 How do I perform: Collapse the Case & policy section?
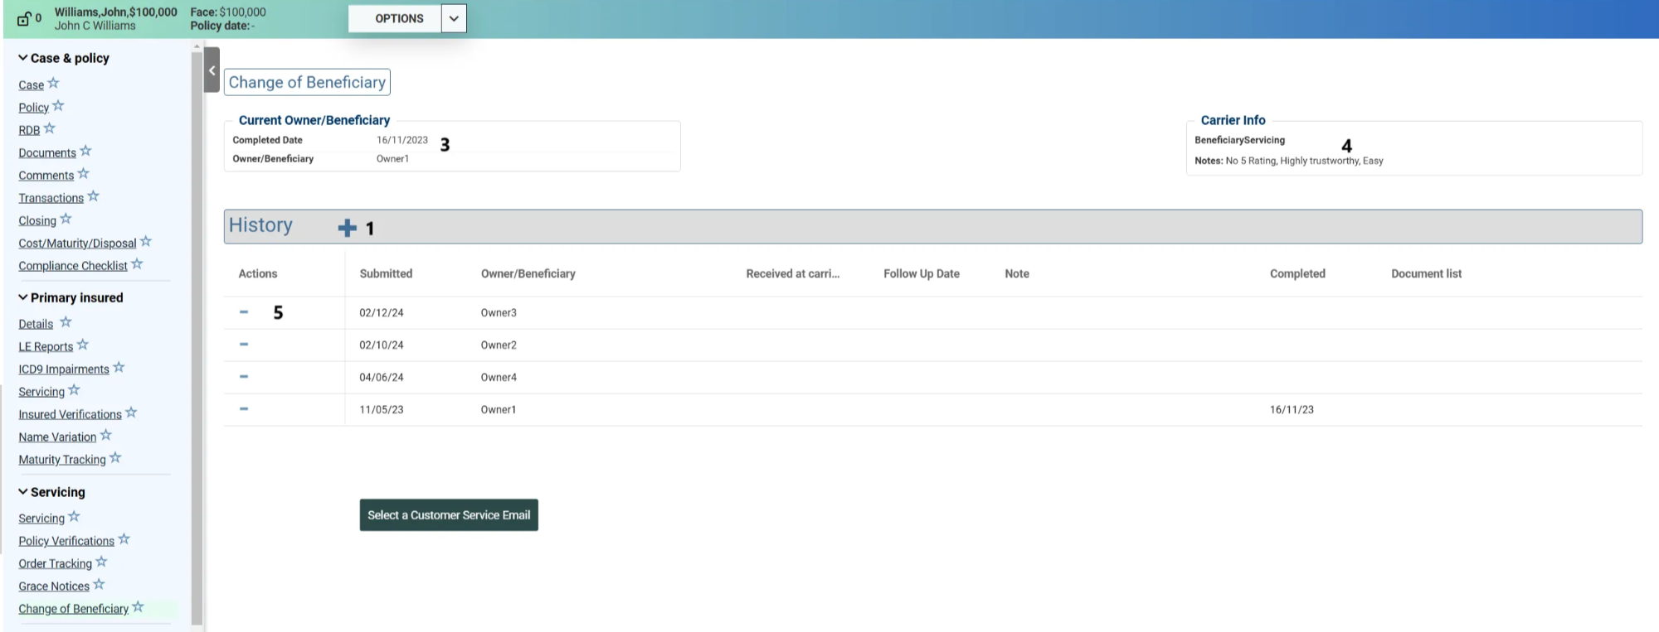point(23,58)
